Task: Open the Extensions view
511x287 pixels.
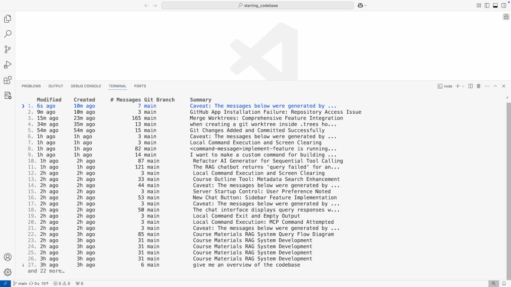Action: [8, 80]
